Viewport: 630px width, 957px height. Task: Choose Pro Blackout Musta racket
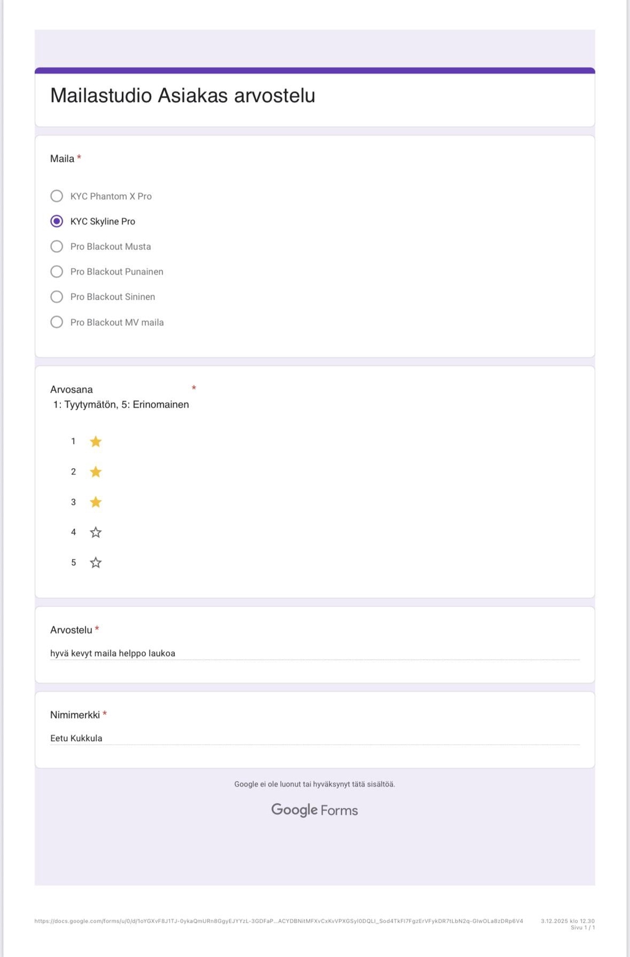pyautogui.click(x=57, y=247)
